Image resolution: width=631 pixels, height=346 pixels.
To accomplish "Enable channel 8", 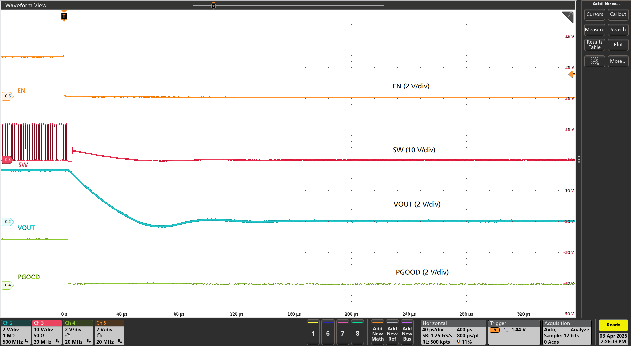I will click(357, 333).
